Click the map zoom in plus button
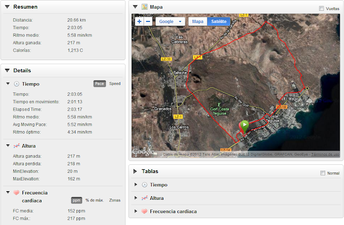 click(x=139, y=21)
